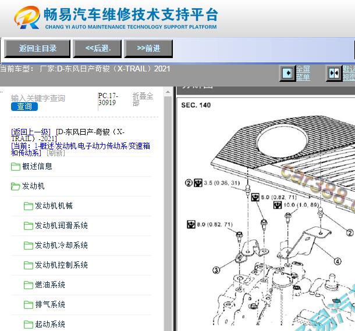Collapse the 发动机 open folder icon

pyautogui.click(x=16, y=186)
